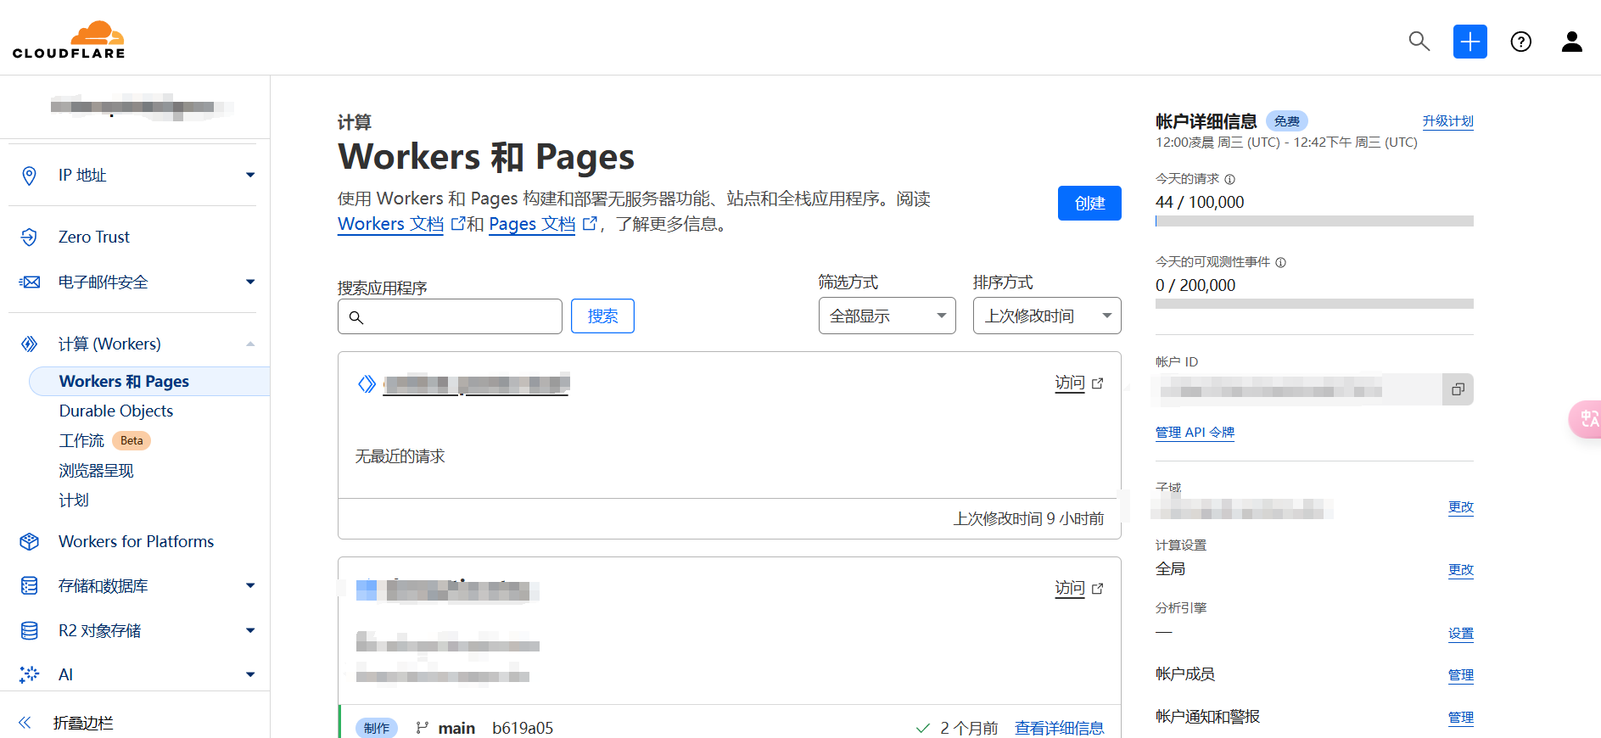The image size is (1601, 738).
Task: Open 计划 in the sidebar
Action: click(x=74, y=500)
